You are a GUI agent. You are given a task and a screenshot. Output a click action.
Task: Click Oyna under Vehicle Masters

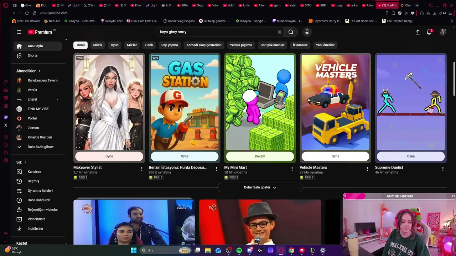335,156
